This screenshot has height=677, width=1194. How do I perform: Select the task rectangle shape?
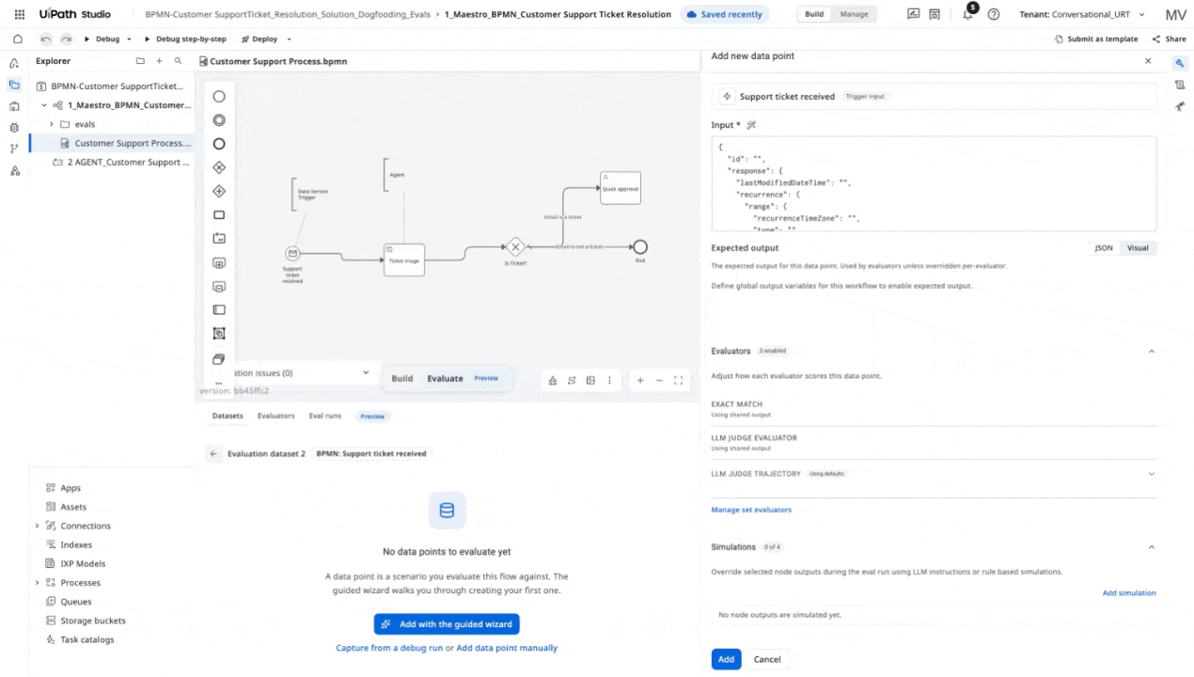coord(219,215)
